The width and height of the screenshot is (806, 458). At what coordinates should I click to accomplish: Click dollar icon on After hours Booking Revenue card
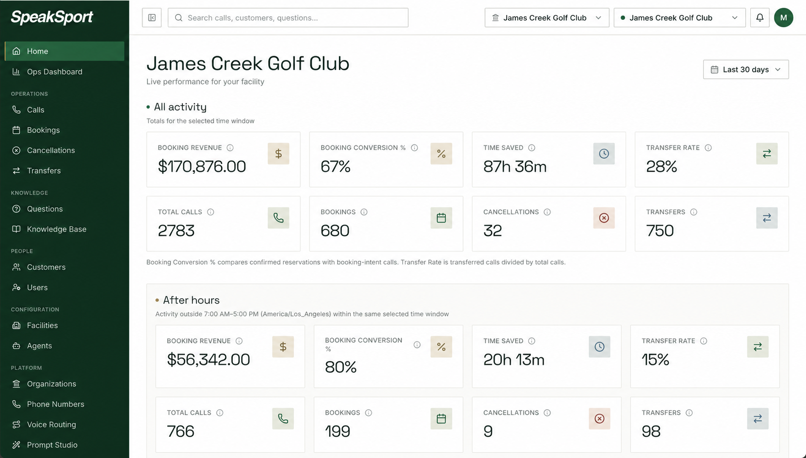[x=283, y=347]
